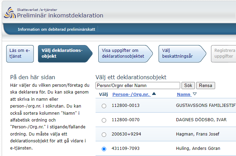This screenshot has width=236, height=156.
Task: Select radio button for 112800-0013
Action: (x=104, y=106)
